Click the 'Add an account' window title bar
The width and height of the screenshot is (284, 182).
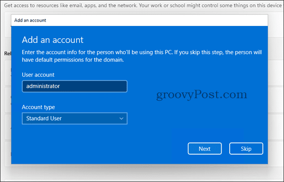[139, 20]
